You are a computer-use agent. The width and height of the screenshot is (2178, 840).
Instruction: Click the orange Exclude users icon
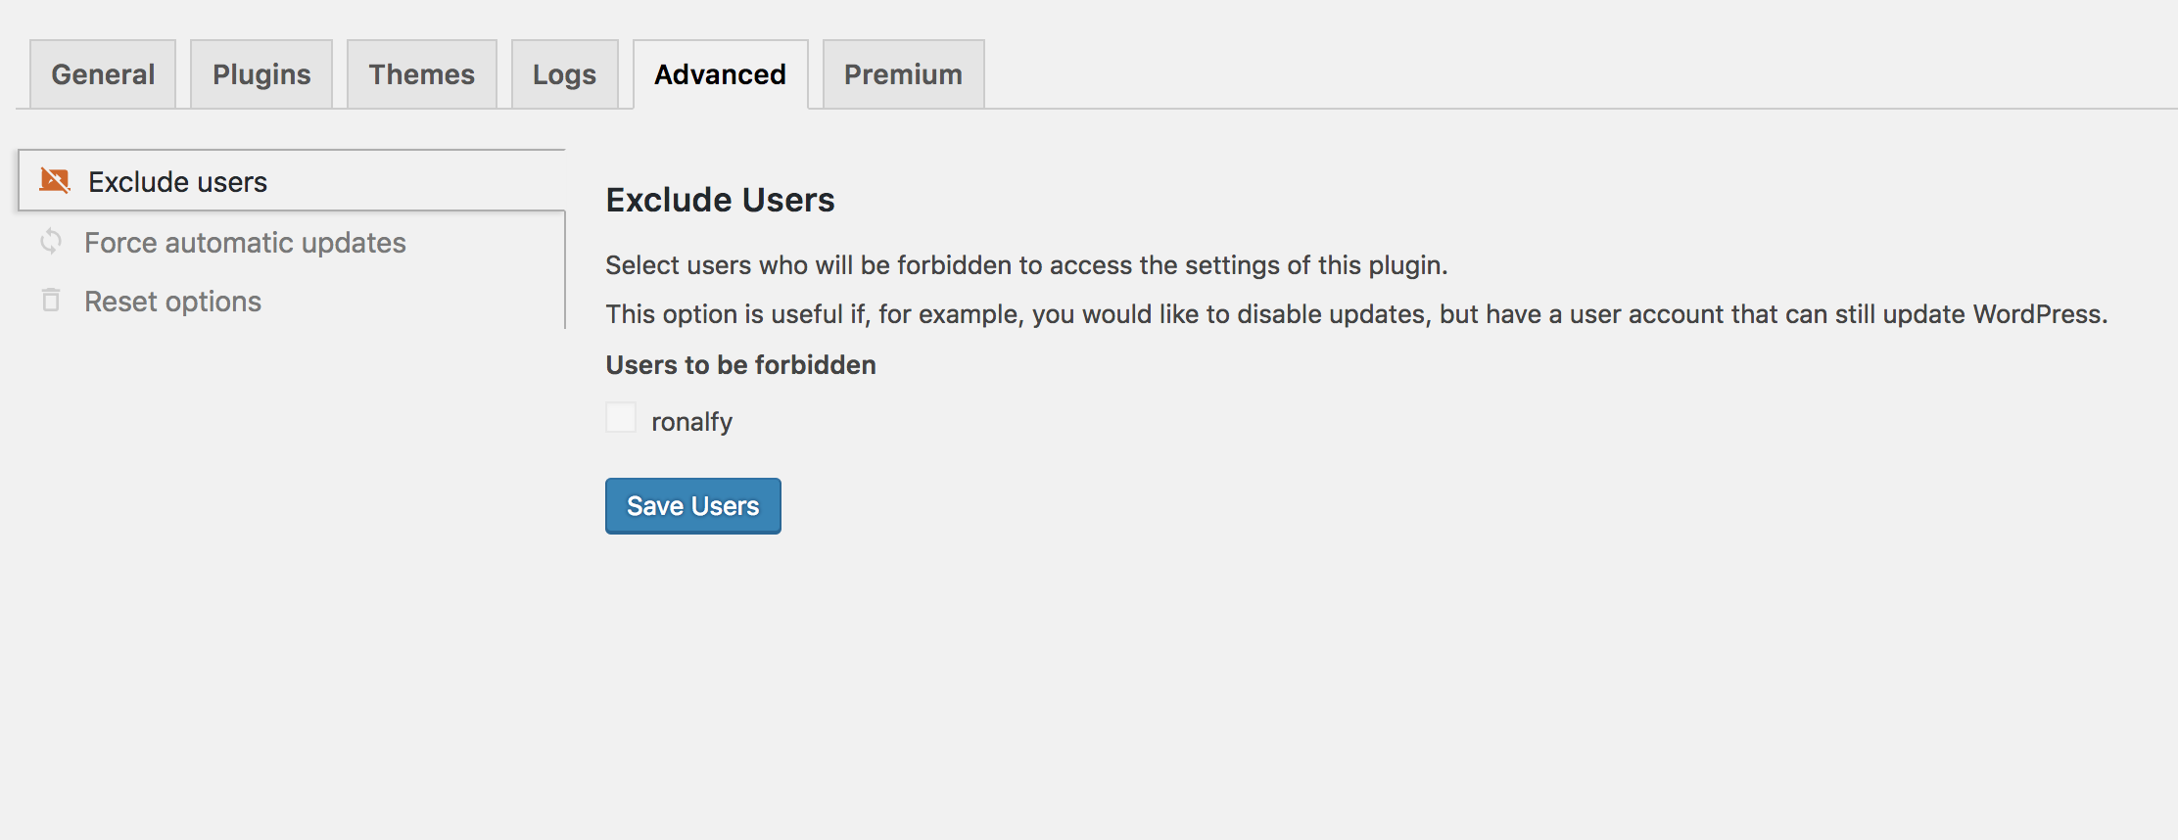(55, 181)
